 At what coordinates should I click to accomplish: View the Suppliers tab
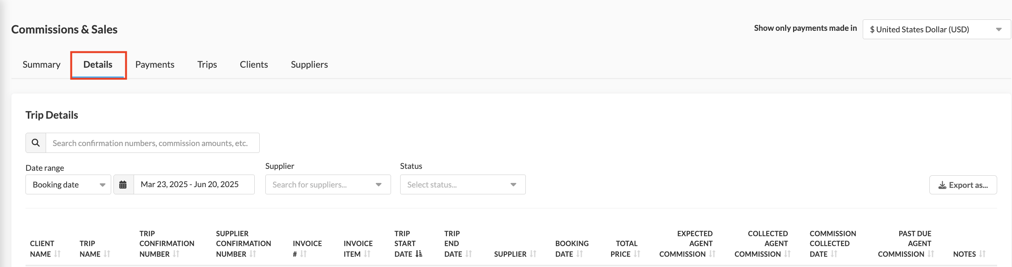click(309, 64)
